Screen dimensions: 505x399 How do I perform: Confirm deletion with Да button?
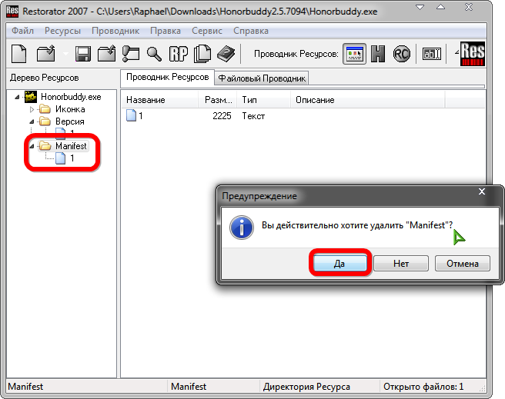tap(339, 264)
